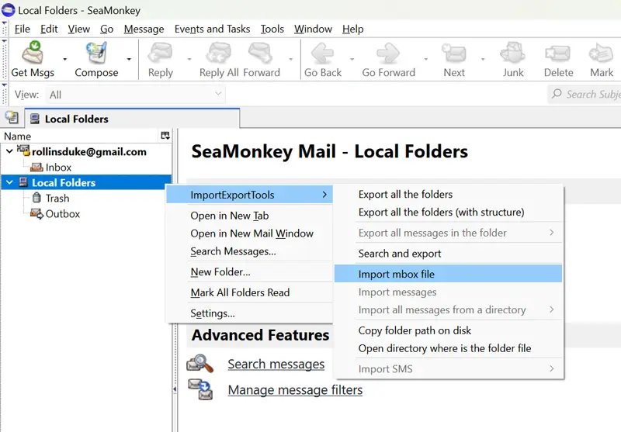621x432 pixels.
Task: Click the Get Msgs toolbar icon
Action: pyautogui.click(x=32, y=54)
